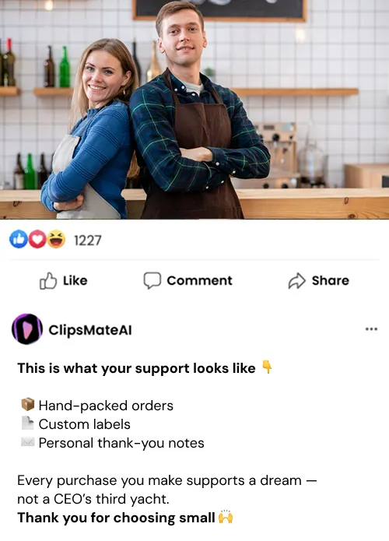Viewport: 389px width, 541px height.
Task: Open the three-dot post options menu
Action: (371, 329)
